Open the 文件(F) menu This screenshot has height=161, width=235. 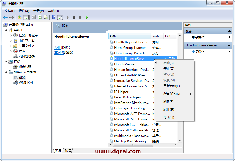tap(10, 11)
